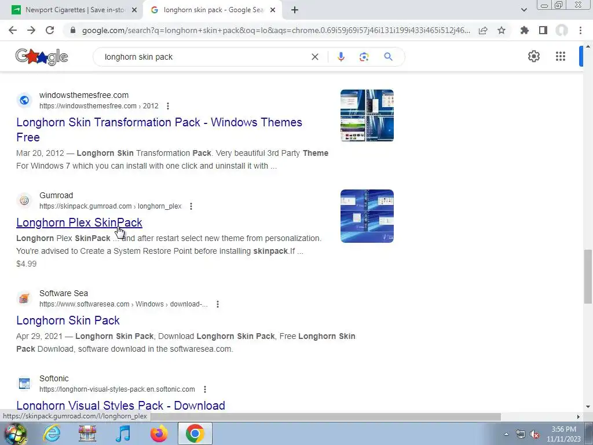Open the Longhorn Plex SkinPack link

(x=79, y=222)
